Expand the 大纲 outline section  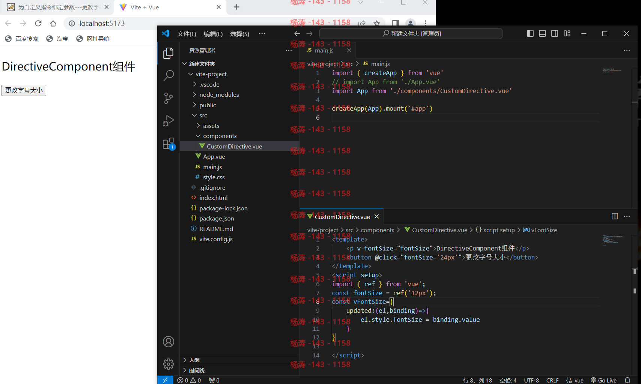coord(239,360)
